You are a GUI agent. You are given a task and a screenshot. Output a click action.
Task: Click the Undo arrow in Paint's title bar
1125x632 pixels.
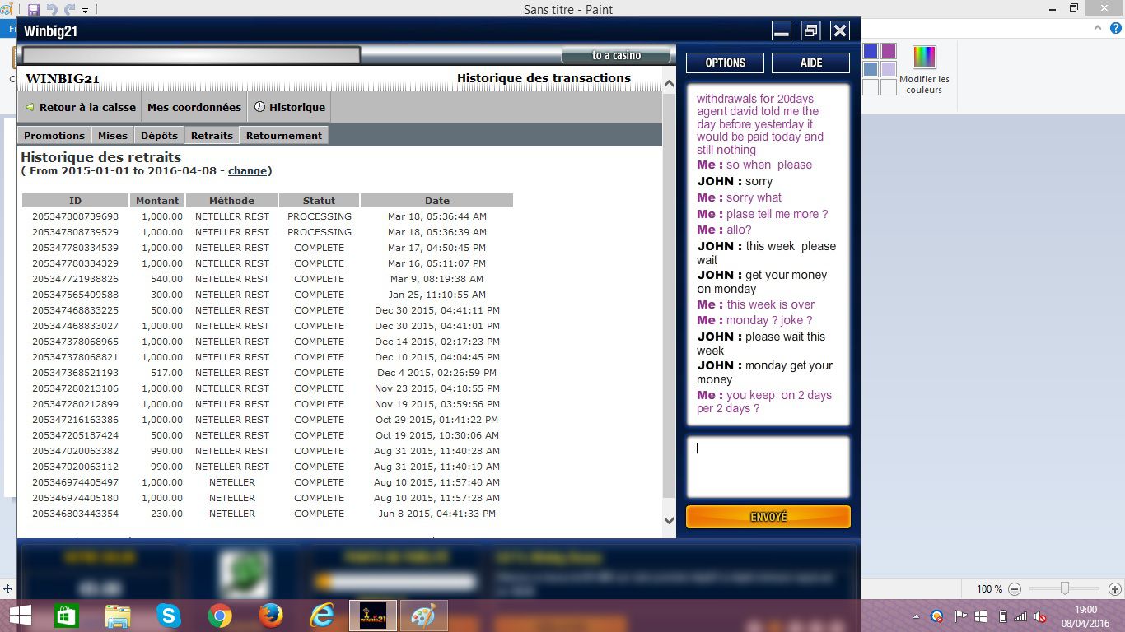[x=52, y=10]
